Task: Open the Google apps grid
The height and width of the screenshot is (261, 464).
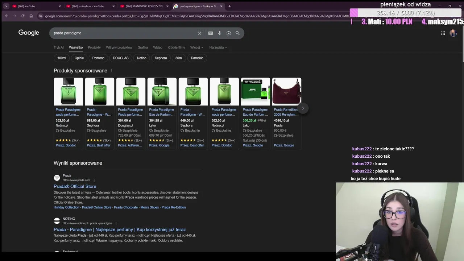Action: pyautogui.click(x=443, y=33)
